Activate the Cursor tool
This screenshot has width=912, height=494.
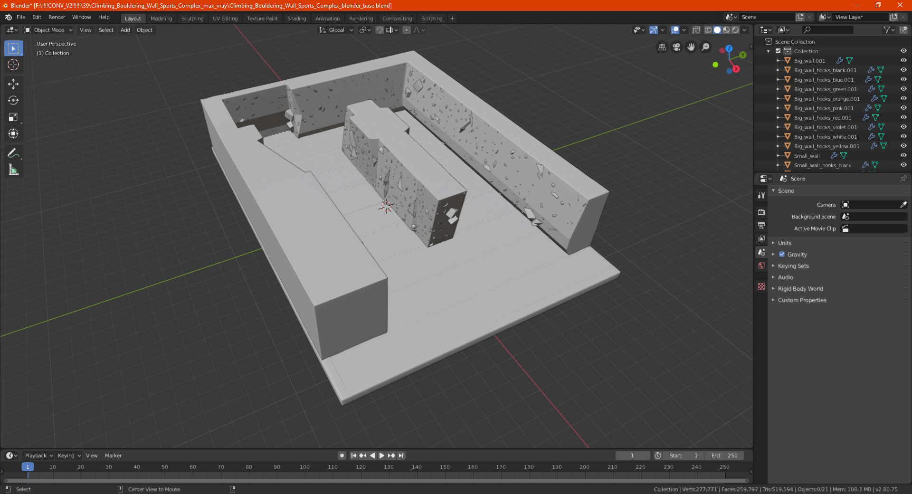pos(13,65)
